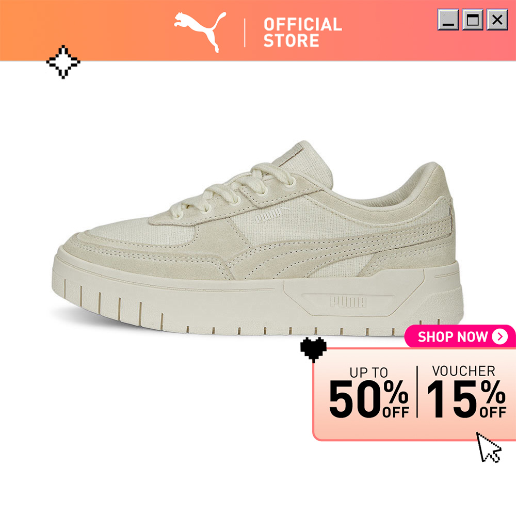Maximize the retro window using square button

click(473, 20)
